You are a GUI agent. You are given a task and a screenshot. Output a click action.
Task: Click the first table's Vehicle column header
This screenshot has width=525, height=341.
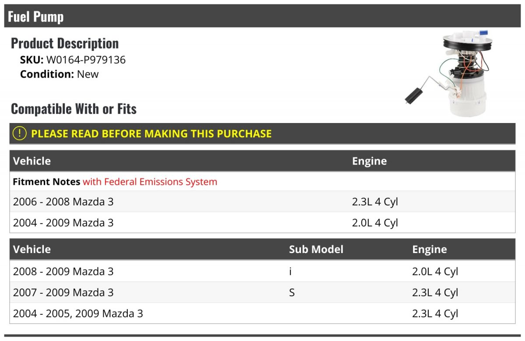click(32, 161)
